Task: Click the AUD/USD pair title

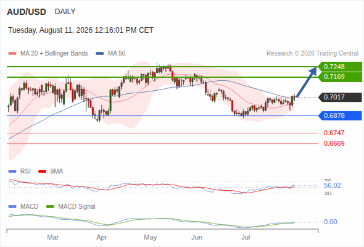Action: (27, 12)
